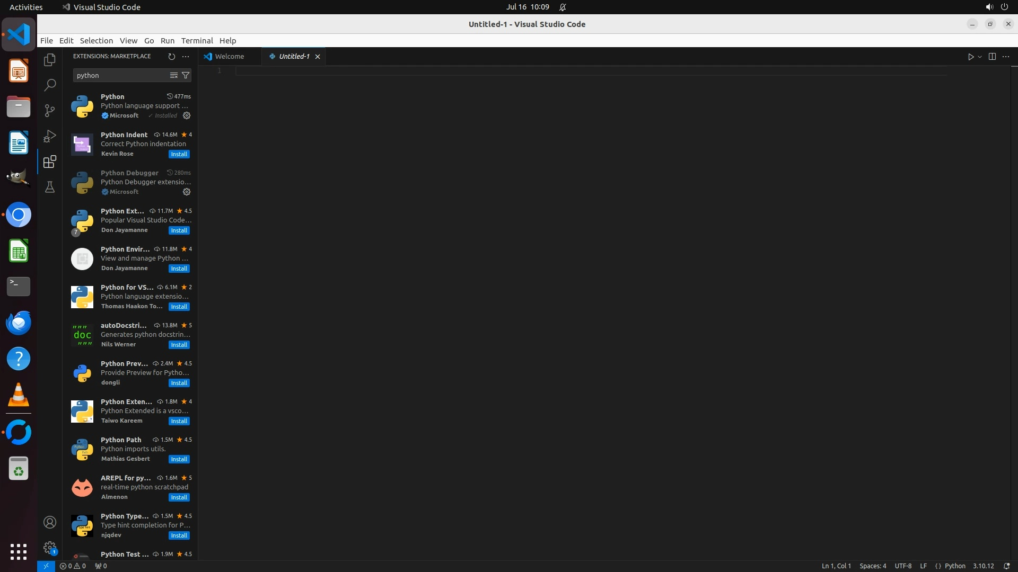
Task: Open the Terminal menu
Action: [197, 40]
